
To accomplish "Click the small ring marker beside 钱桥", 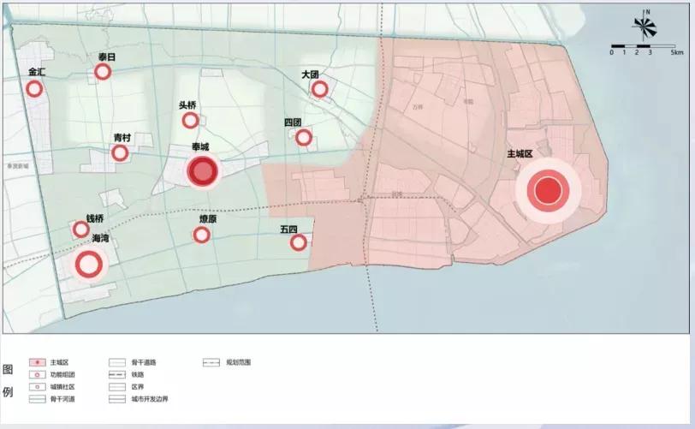I will 81,229.
